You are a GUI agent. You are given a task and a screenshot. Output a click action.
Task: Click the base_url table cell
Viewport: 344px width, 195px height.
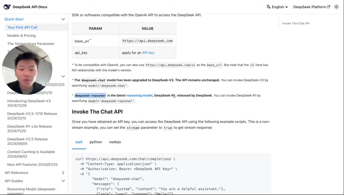[95, 41]
